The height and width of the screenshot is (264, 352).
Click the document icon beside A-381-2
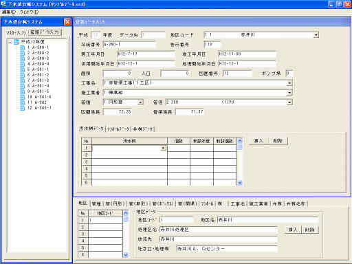pyautogui.click(x=23, y=75)
